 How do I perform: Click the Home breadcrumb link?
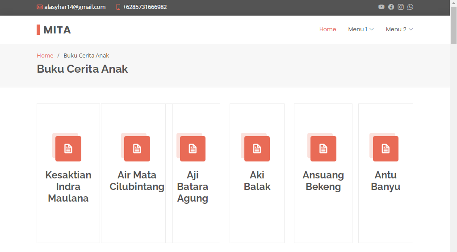pyautogui.click(x=45, y=56)
